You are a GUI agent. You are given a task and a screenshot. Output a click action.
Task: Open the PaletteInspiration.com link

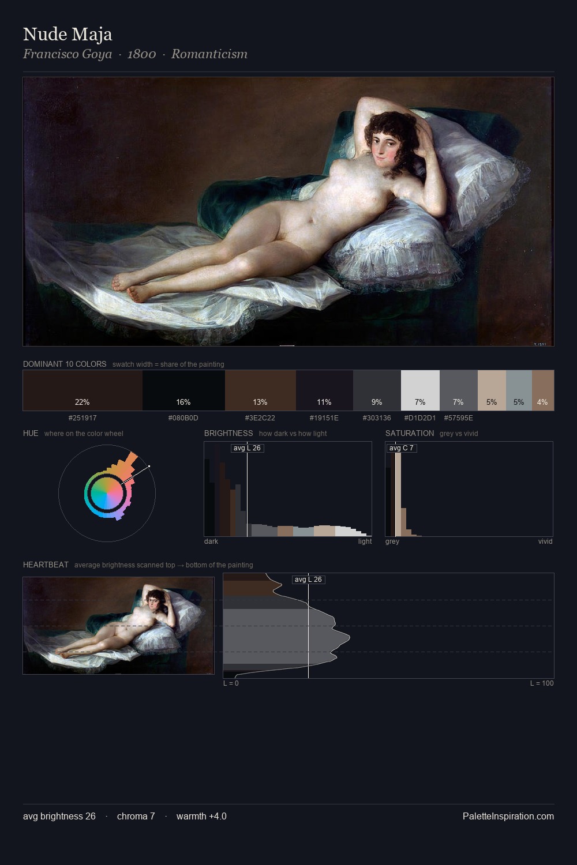[508, 816]
